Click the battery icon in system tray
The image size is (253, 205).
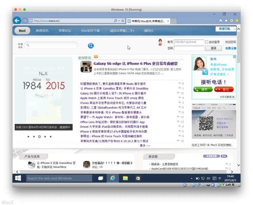[x=197, y=178]
